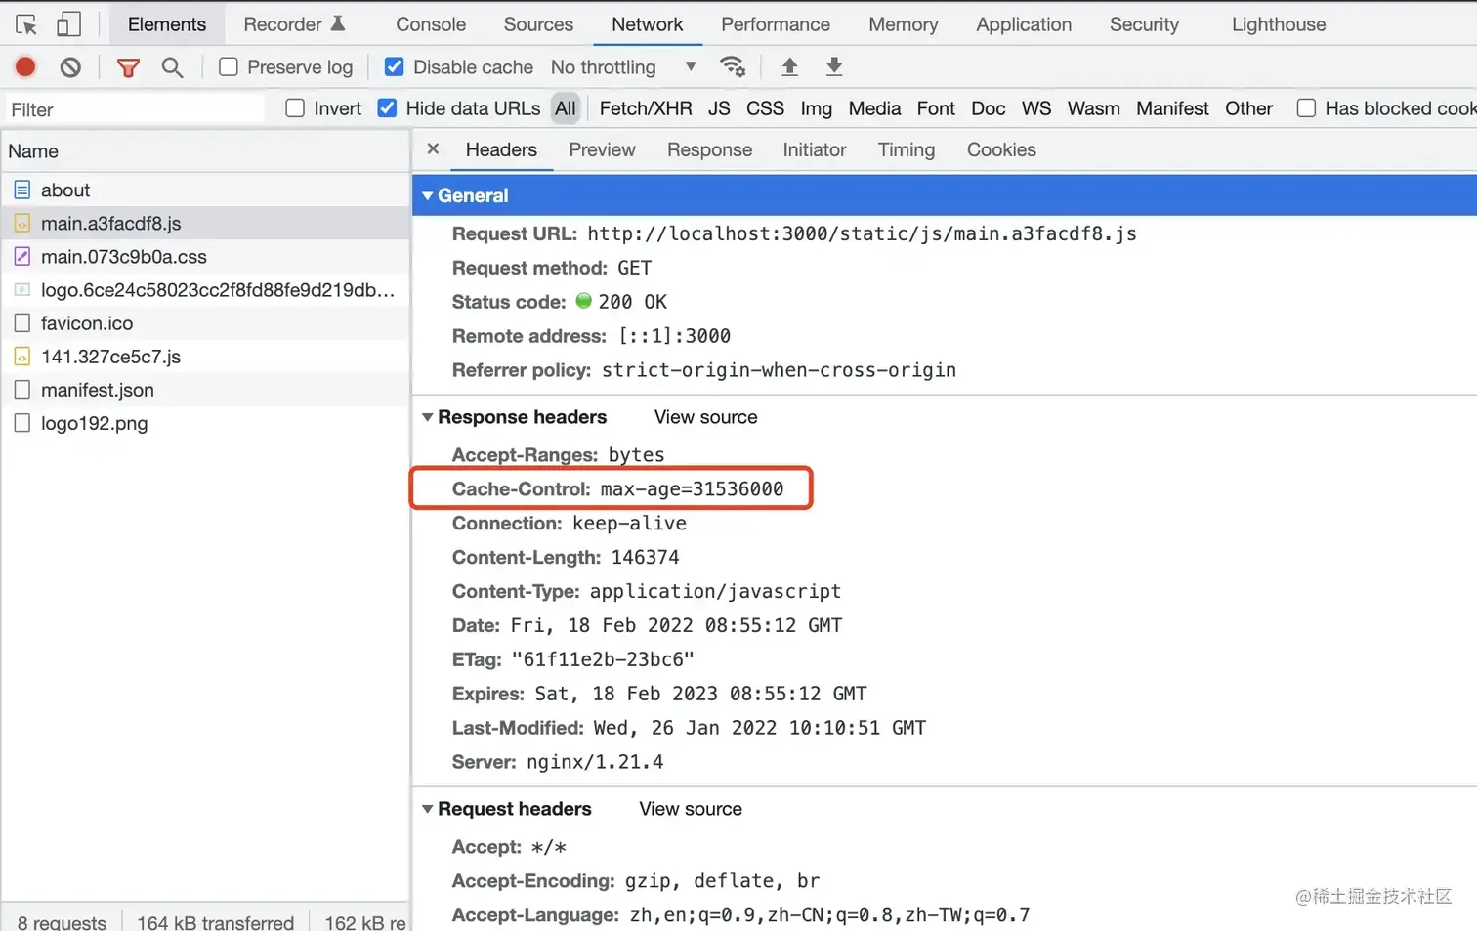Open the Application tab
The height and width of the screenshot is (931, 1477).
(x=1024, y=24)
